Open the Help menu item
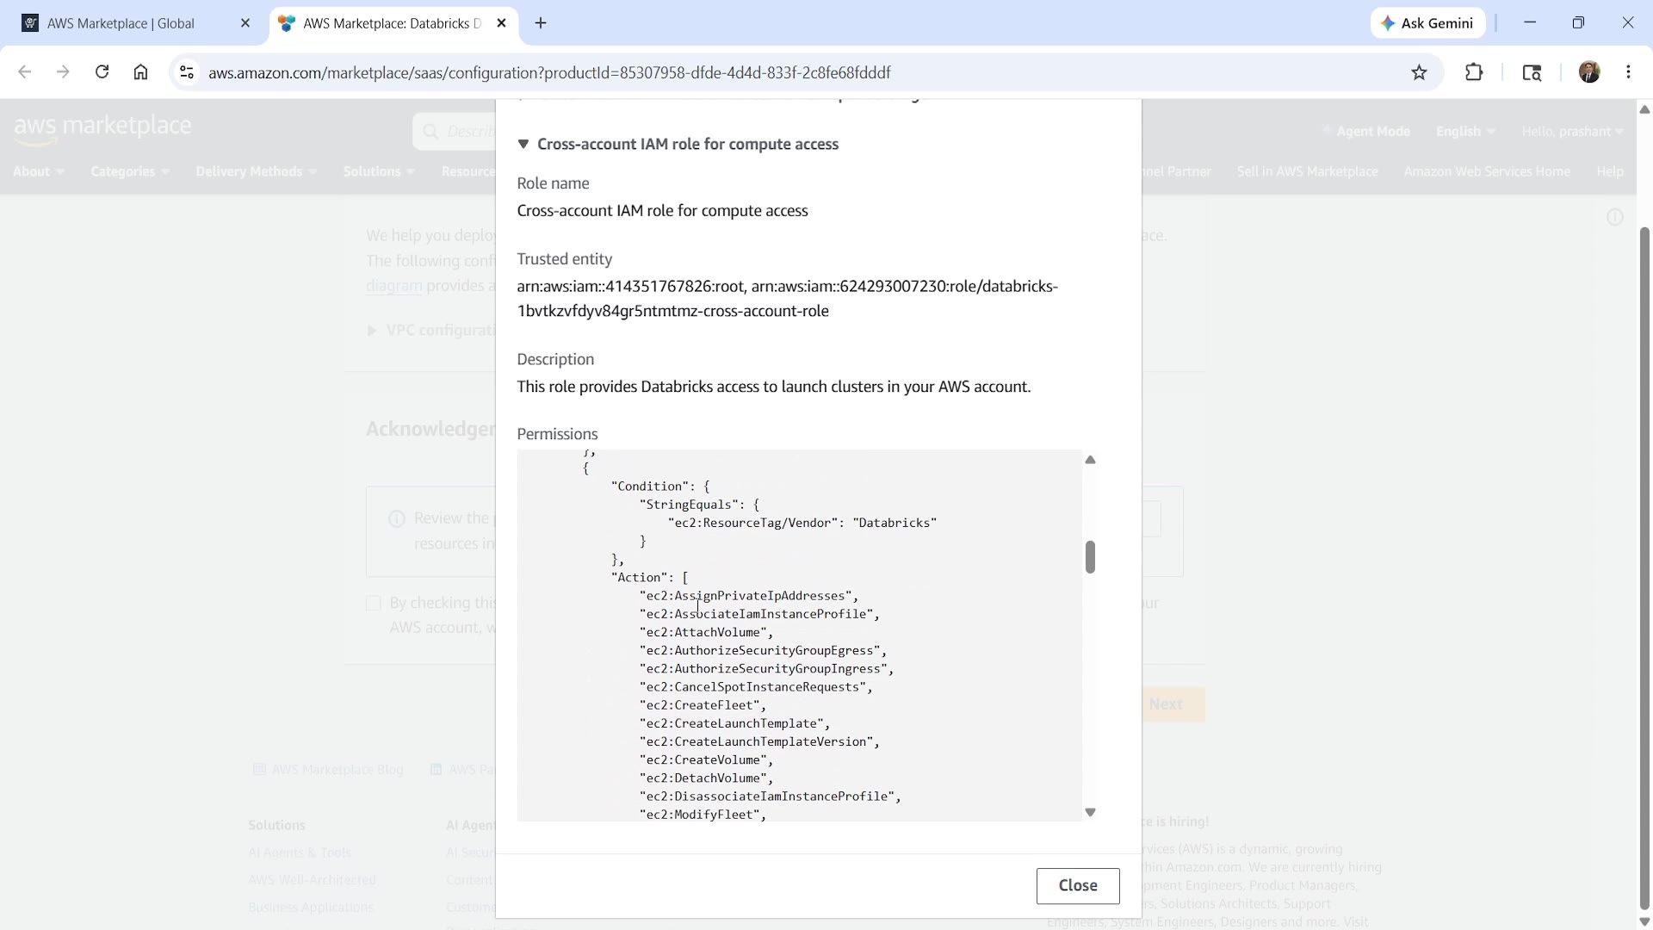Screen dimensions: 1653x930 point(1609,171)
